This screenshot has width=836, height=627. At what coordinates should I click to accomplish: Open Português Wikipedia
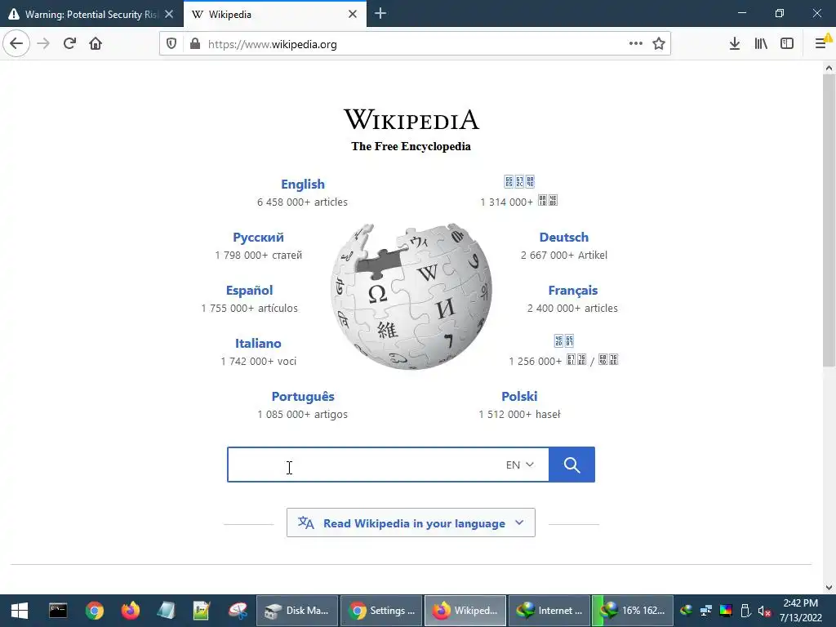coord(303,397)
